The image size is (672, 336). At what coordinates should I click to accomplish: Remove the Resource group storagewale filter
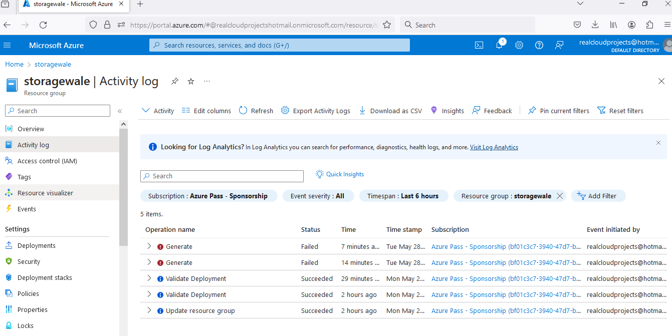click(560, 196)
